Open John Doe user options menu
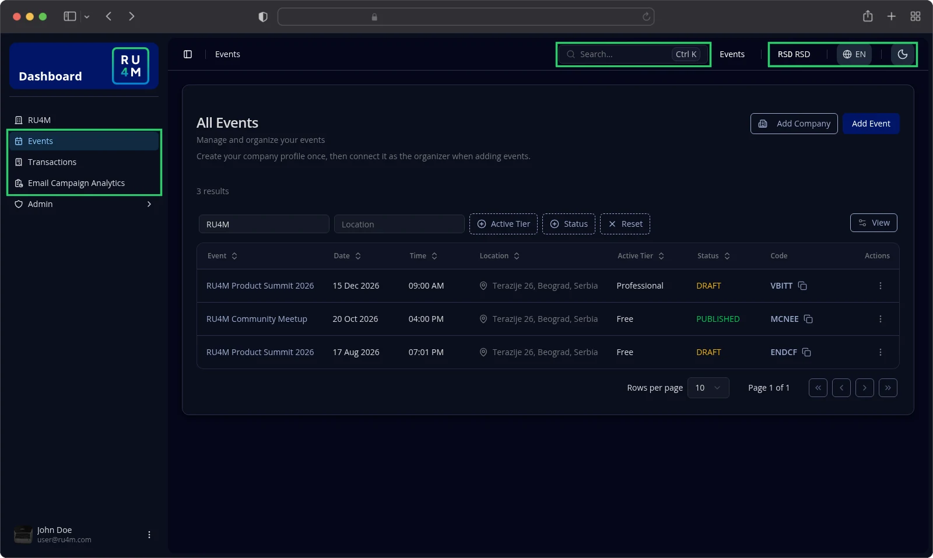This screenshot has height=558, width=933. 149,535
